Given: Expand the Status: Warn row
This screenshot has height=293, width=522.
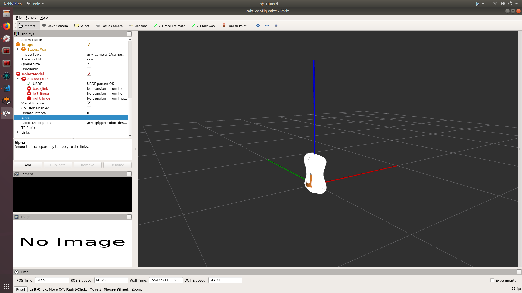Looking at the screenshot, I should click(x=18, y=49).
